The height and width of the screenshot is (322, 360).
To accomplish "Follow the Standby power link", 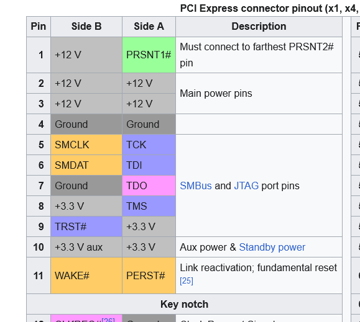I will pos(272,247).
